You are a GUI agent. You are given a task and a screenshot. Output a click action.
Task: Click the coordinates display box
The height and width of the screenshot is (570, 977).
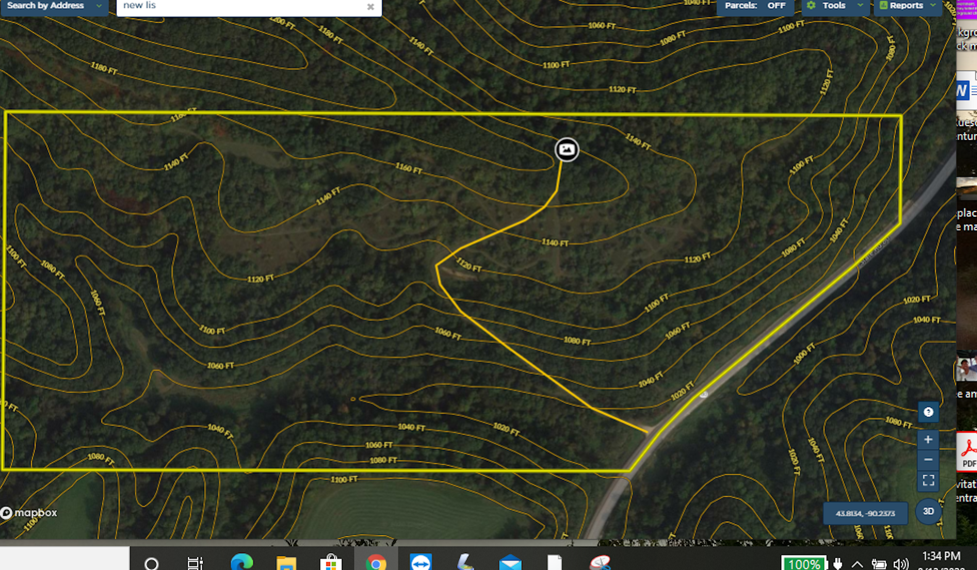[865, 513]
